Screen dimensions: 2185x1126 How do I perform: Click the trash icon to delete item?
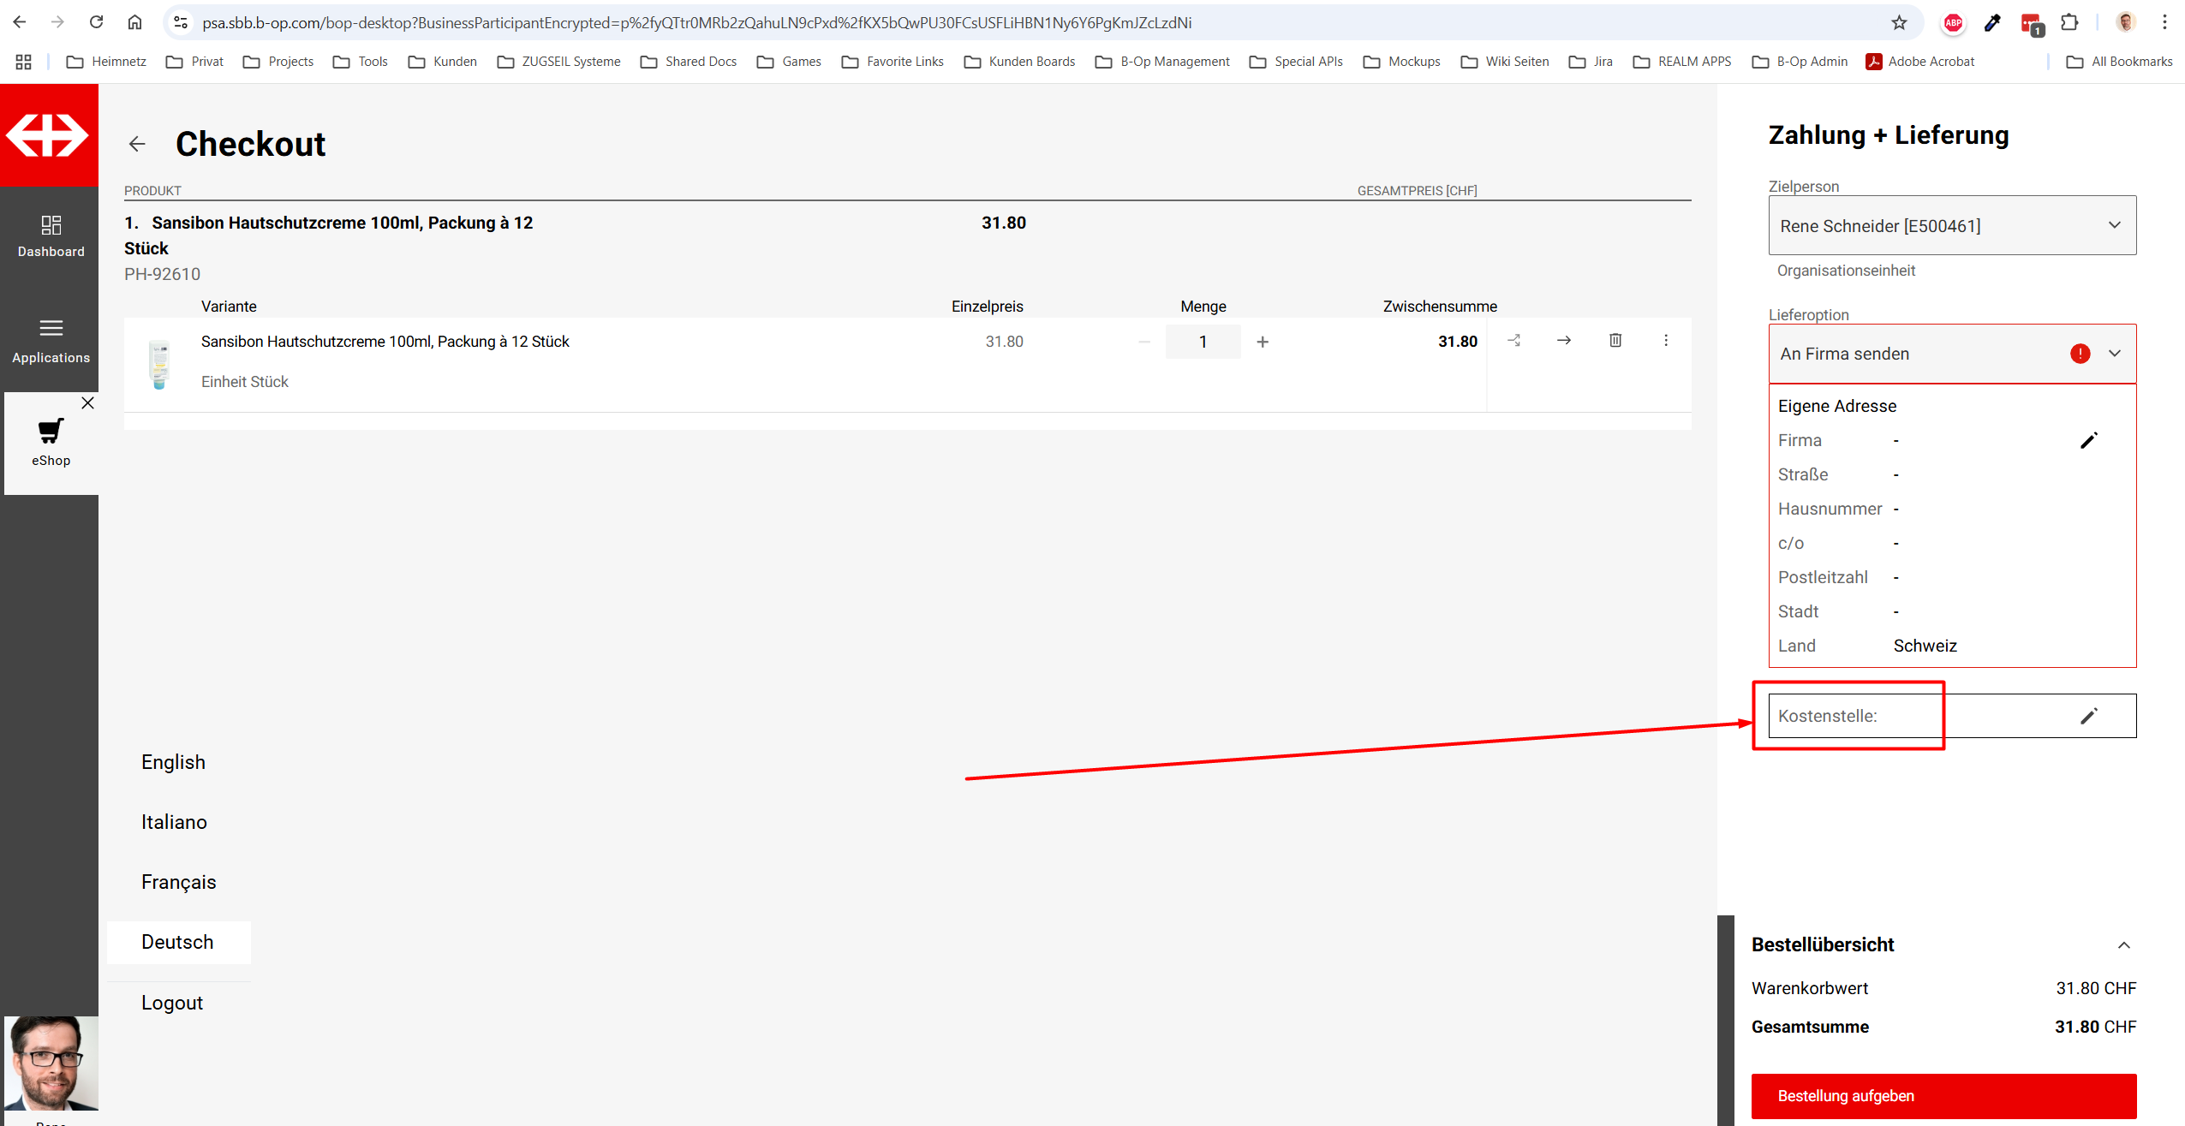pyautogui.click(x=1615, y=340)
